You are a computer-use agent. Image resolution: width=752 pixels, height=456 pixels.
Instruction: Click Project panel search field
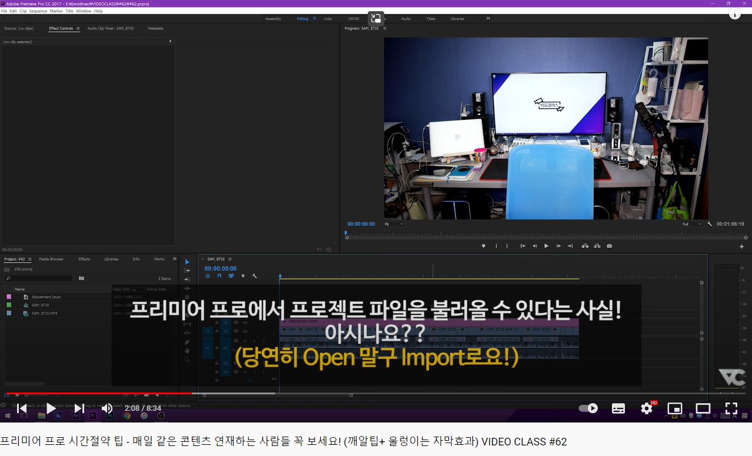(x=38, y=278)
